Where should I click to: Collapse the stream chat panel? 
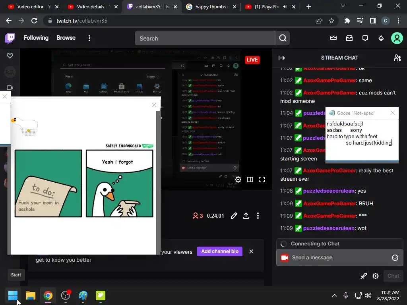tap(282, 58)
